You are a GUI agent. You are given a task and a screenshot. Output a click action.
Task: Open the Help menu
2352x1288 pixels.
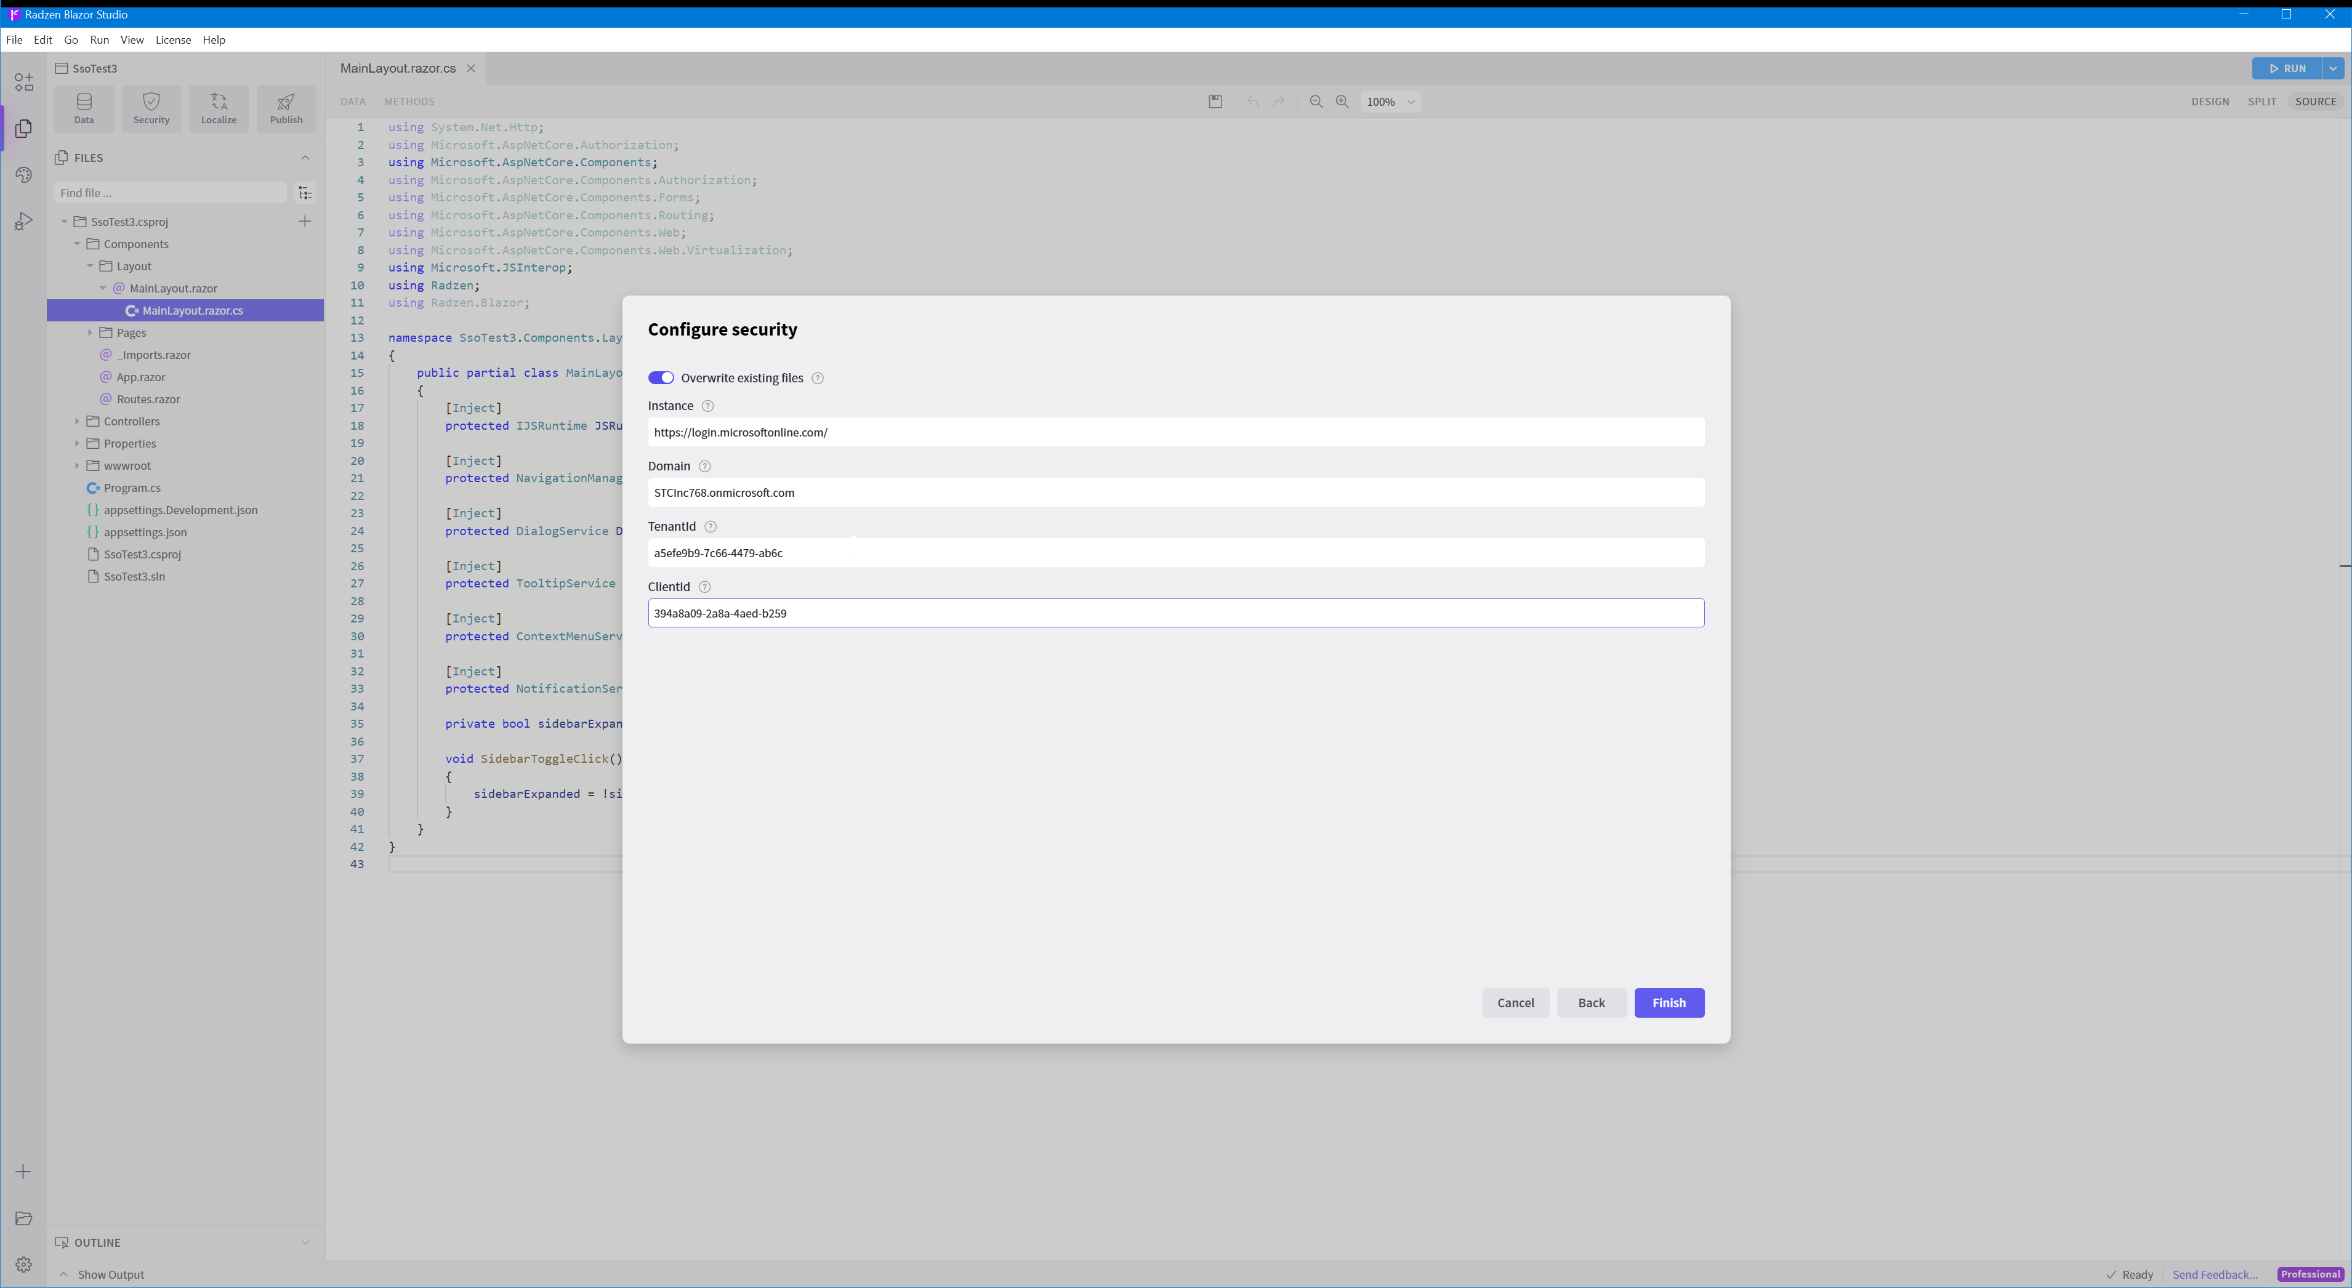coord(214,40)
